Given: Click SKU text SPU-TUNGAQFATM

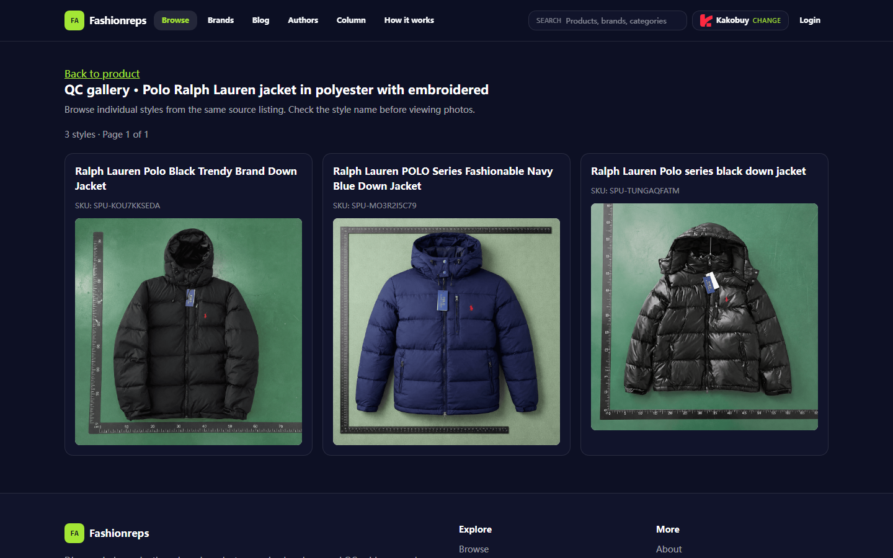Looking at the screenshot, I should pyautogui.click(x=635, y=191).
